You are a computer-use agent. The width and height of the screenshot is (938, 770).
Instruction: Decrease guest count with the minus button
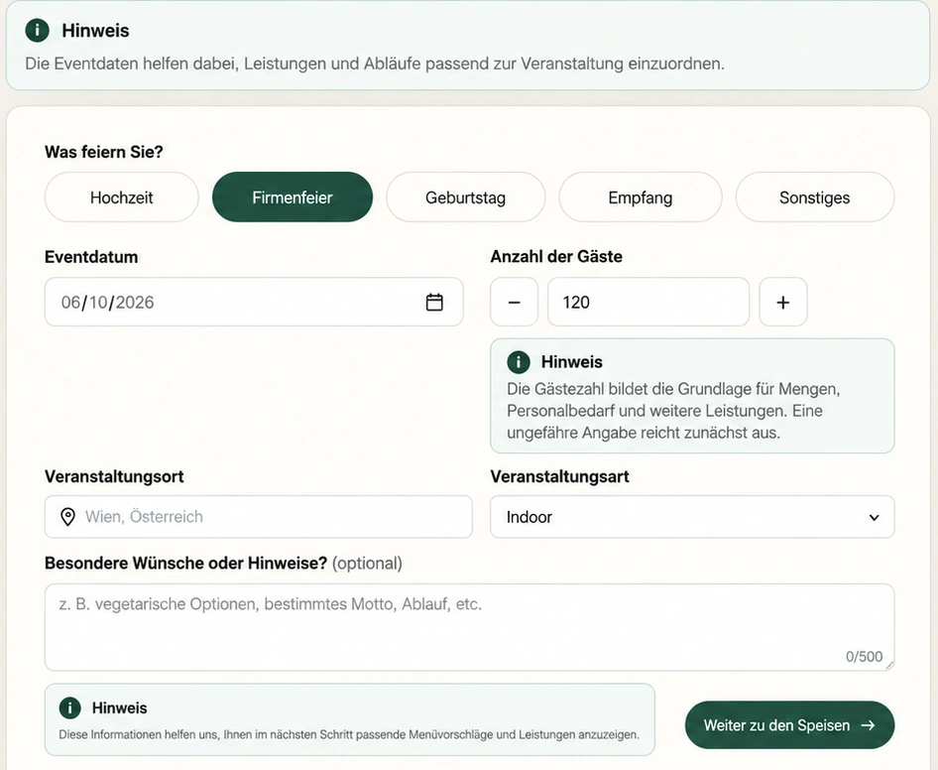[x=514, y=302]
